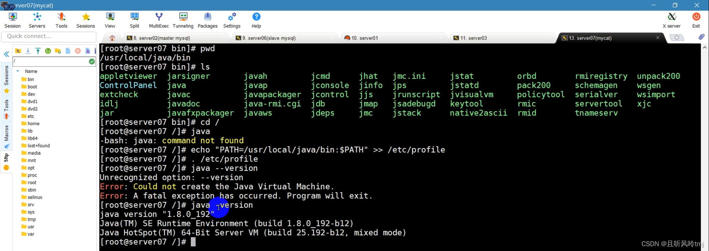The image size is (709, 251).
Task: Open the Settings toolbar button
Action: pyautogui.click(x=232, y=20)
